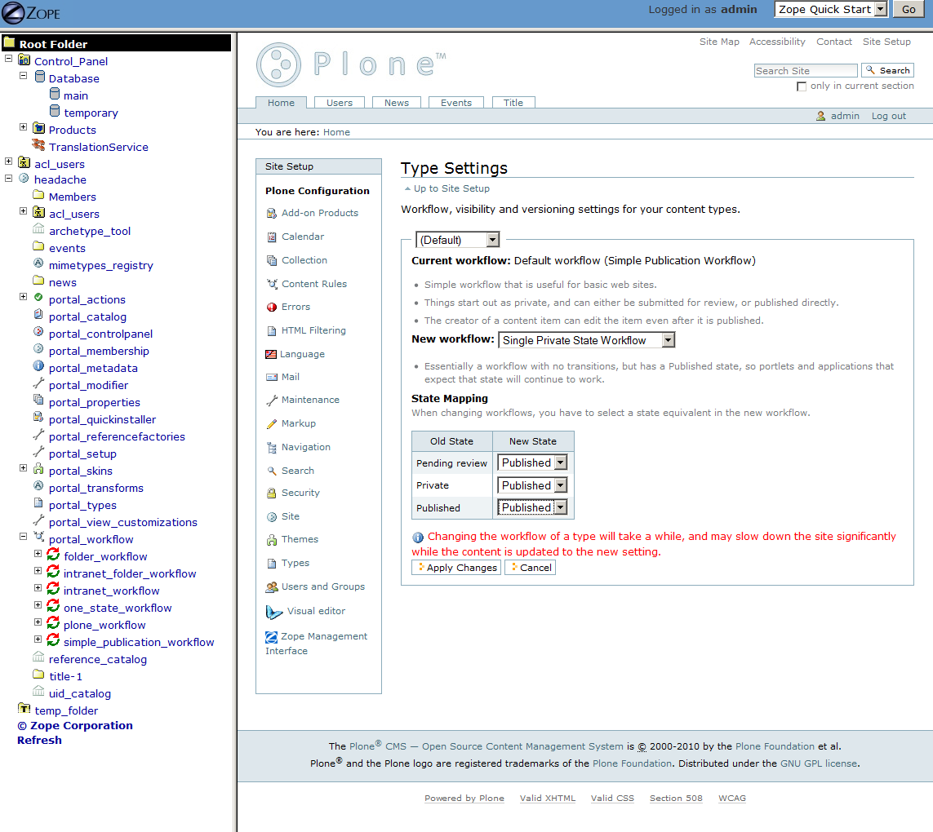The image size is (933, 832).
Task: Click the Language flag icon
Action: (x=271, y=354)
